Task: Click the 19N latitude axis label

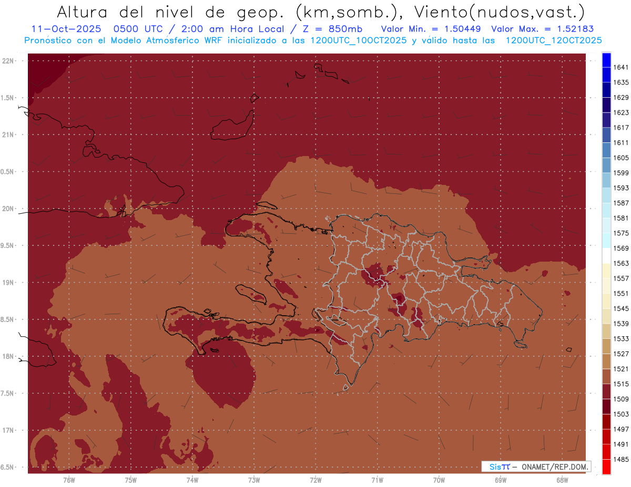Action: point(9,283)
